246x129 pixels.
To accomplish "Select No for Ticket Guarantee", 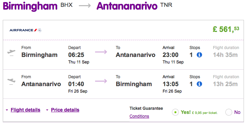I will pyautogui.click(x=228, y=112).
